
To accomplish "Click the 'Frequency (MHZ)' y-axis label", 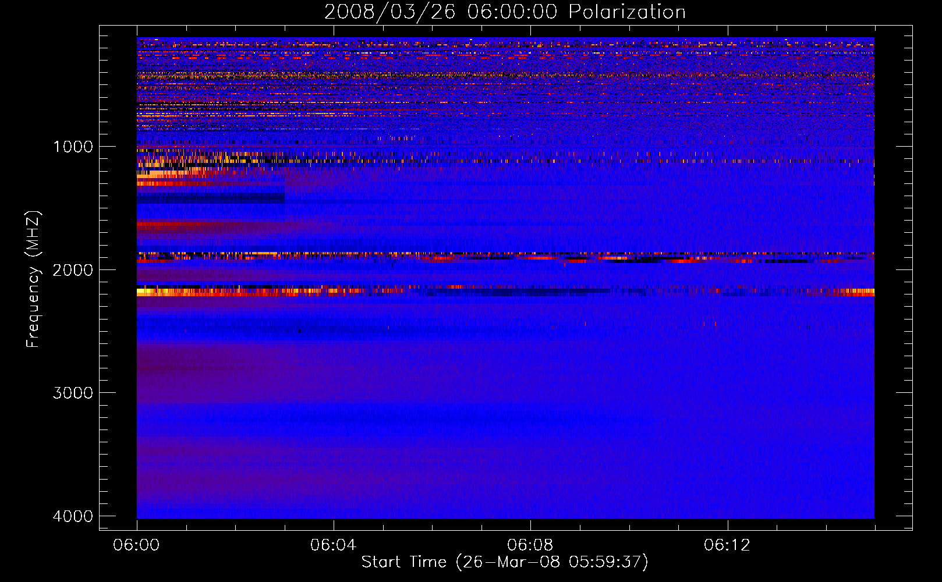I will [33, 279].
